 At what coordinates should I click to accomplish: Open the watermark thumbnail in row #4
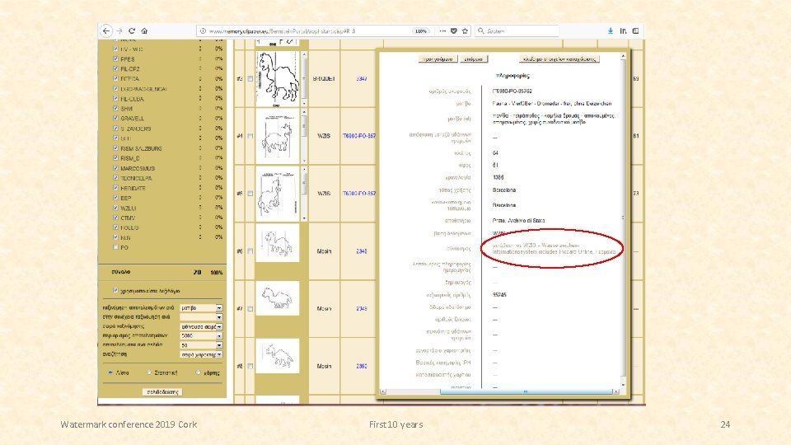pos(278,136)
